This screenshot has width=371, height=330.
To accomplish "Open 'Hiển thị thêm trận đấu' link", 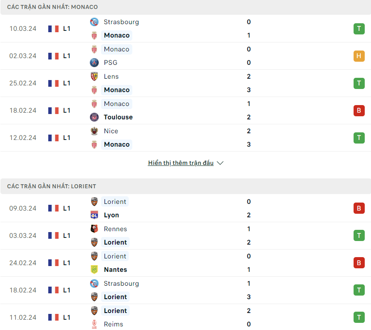I will point(181,163).
